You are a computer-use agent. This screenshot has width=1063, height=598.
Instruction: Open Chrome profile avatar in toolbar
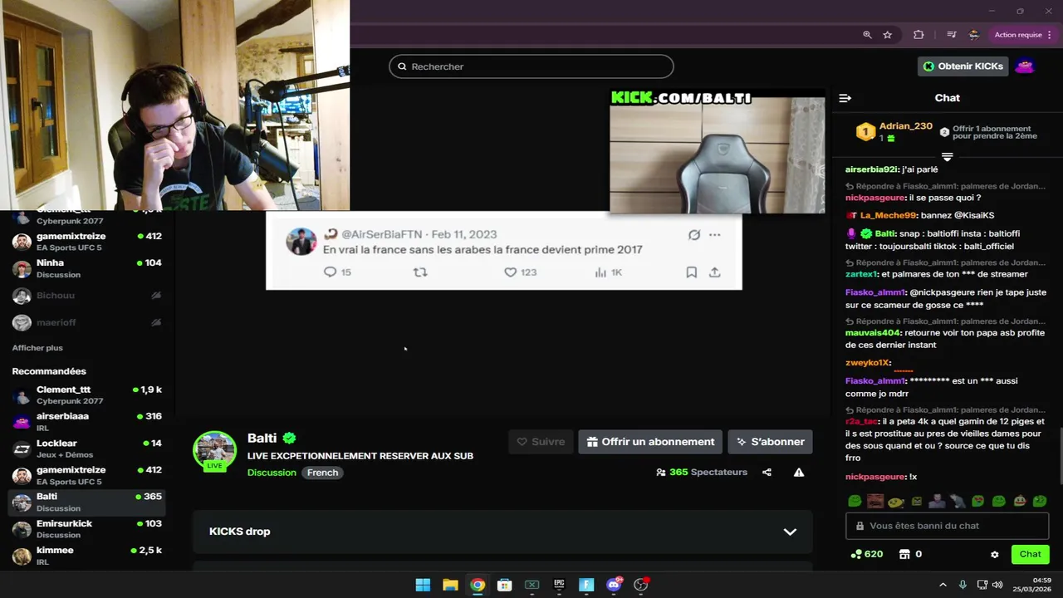(x=974, y=35)
